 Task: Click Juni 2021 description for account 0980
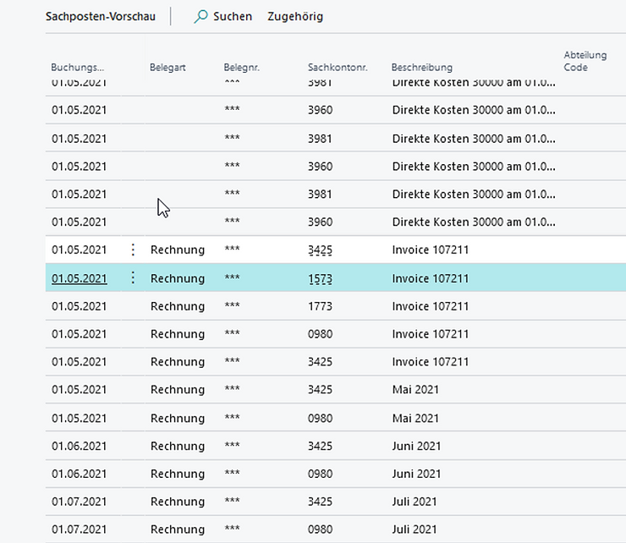pyautogui.click(x=416, y=474)
